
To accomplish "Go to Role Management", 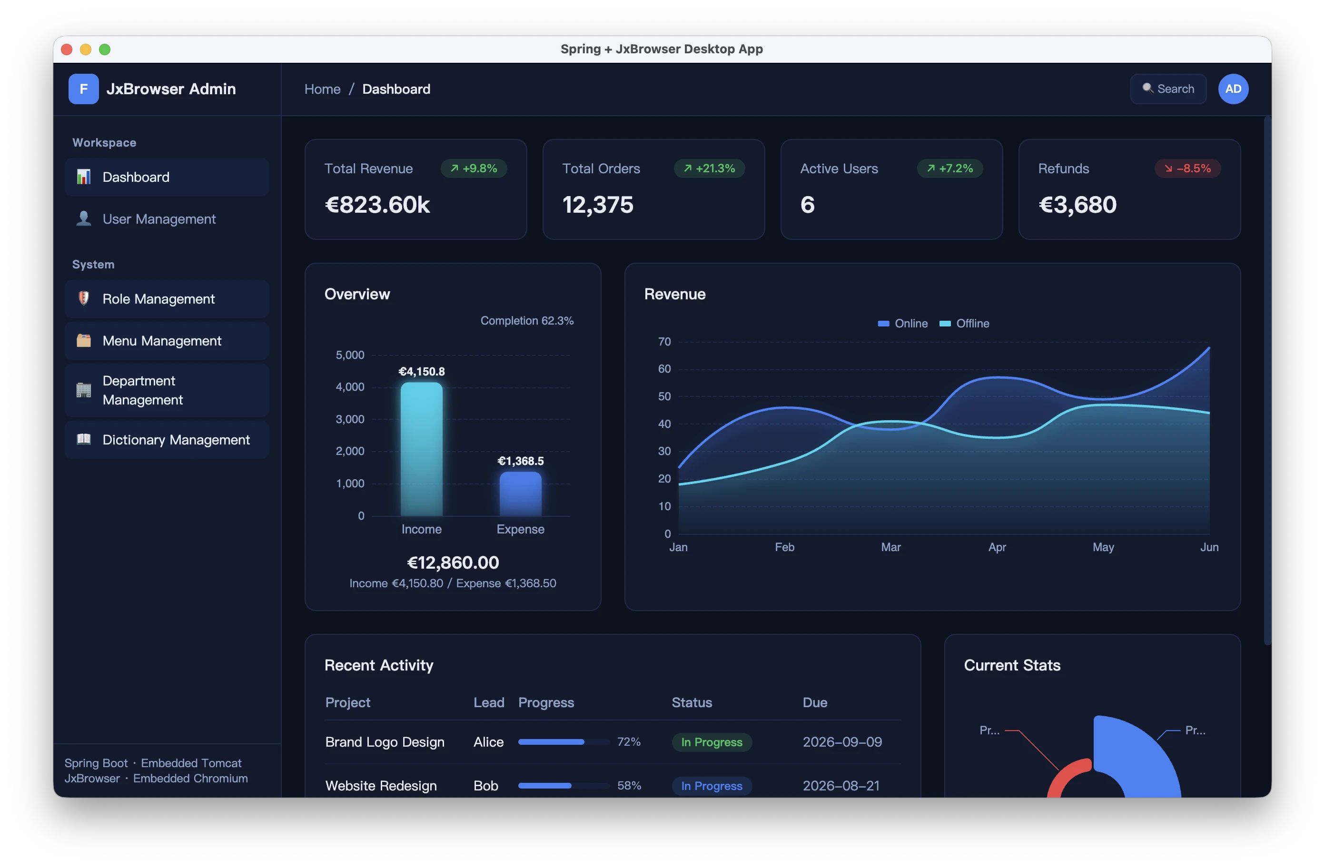I will (167, 299).
